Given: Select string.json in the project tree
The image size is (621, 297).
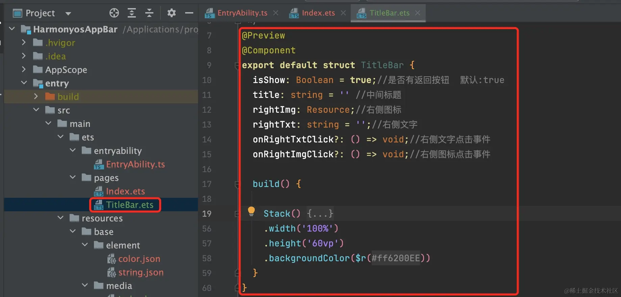Looking at the screenshot, I should (x=141, y=272).
